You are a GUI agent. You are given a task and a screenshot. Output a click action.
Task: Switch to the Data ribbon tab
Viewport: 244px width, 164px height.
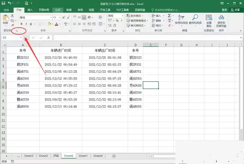click(69, 10)
